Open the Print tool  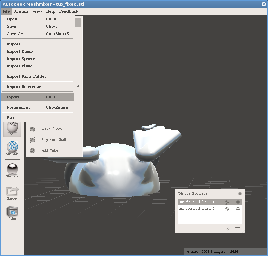(x=12, y=213)
